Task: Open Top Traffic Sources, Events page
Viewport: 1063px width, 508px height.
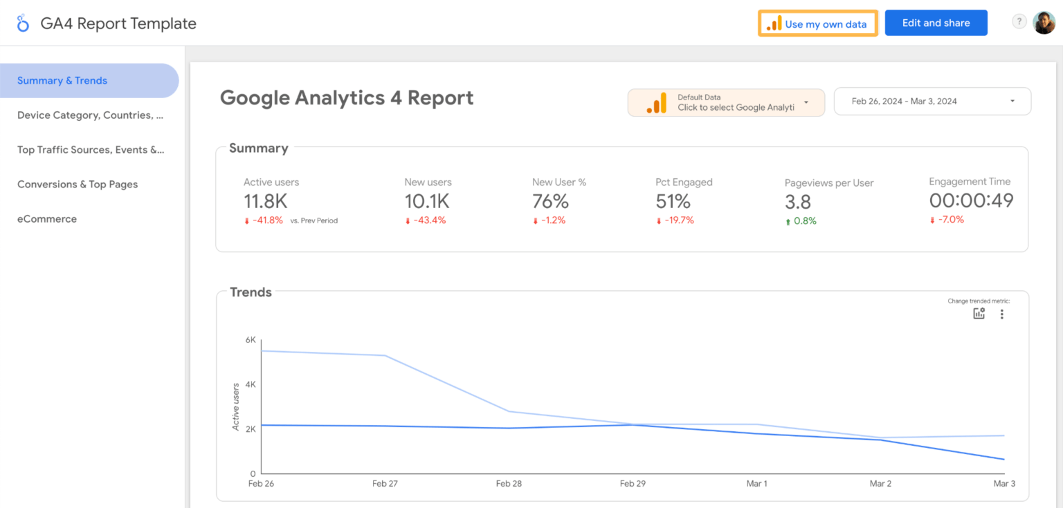Action: tap(91, 149)
